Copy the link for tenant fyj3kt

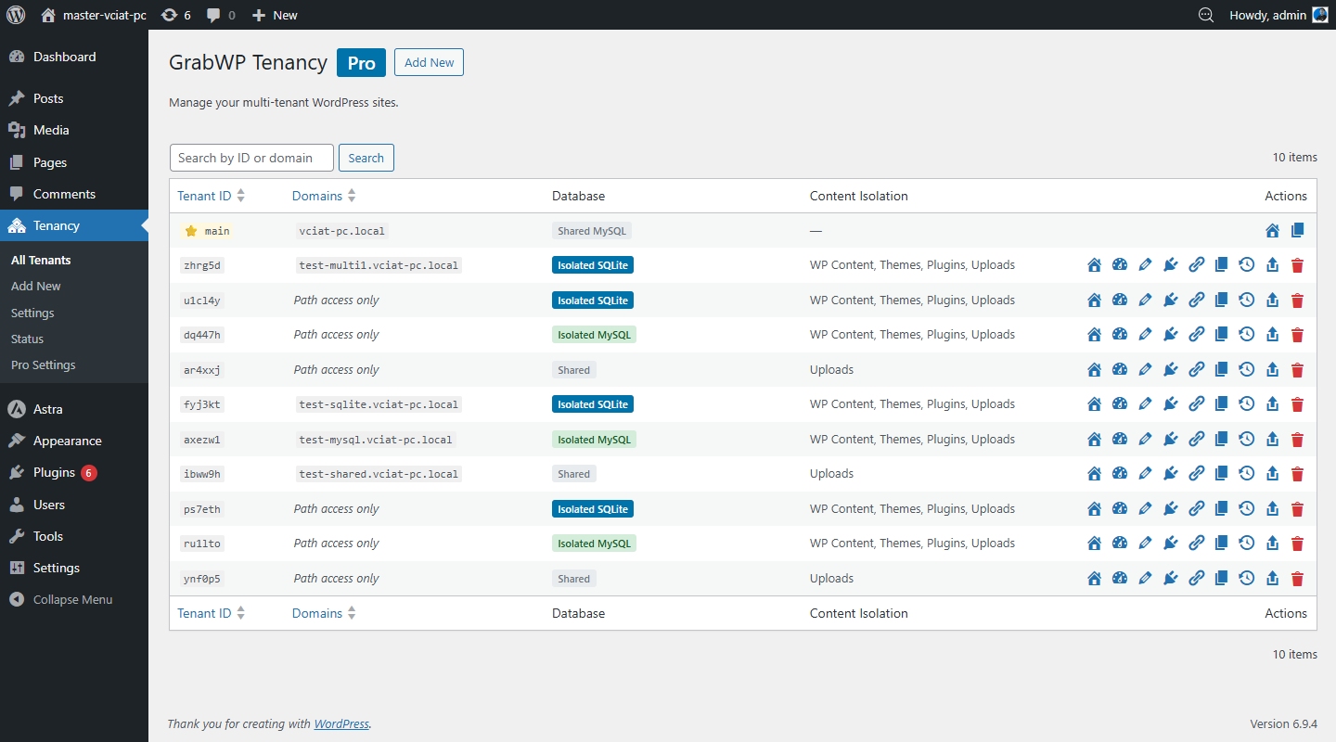point(1196,403)
